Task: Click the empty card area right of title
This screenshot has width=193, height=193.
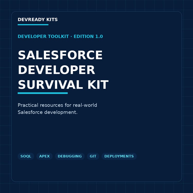Action: [x=145, y=70]
